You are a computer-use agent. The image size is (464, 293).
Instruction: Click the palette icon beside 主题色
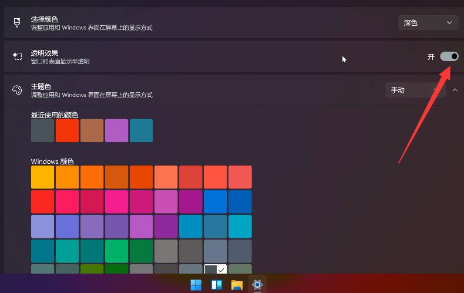(17, 90)
